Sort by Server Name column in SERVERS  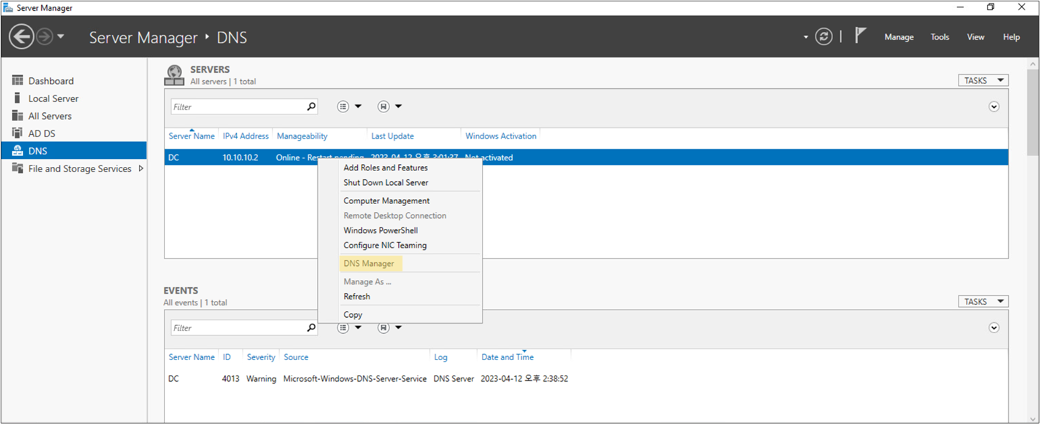(x=191, y=136)
